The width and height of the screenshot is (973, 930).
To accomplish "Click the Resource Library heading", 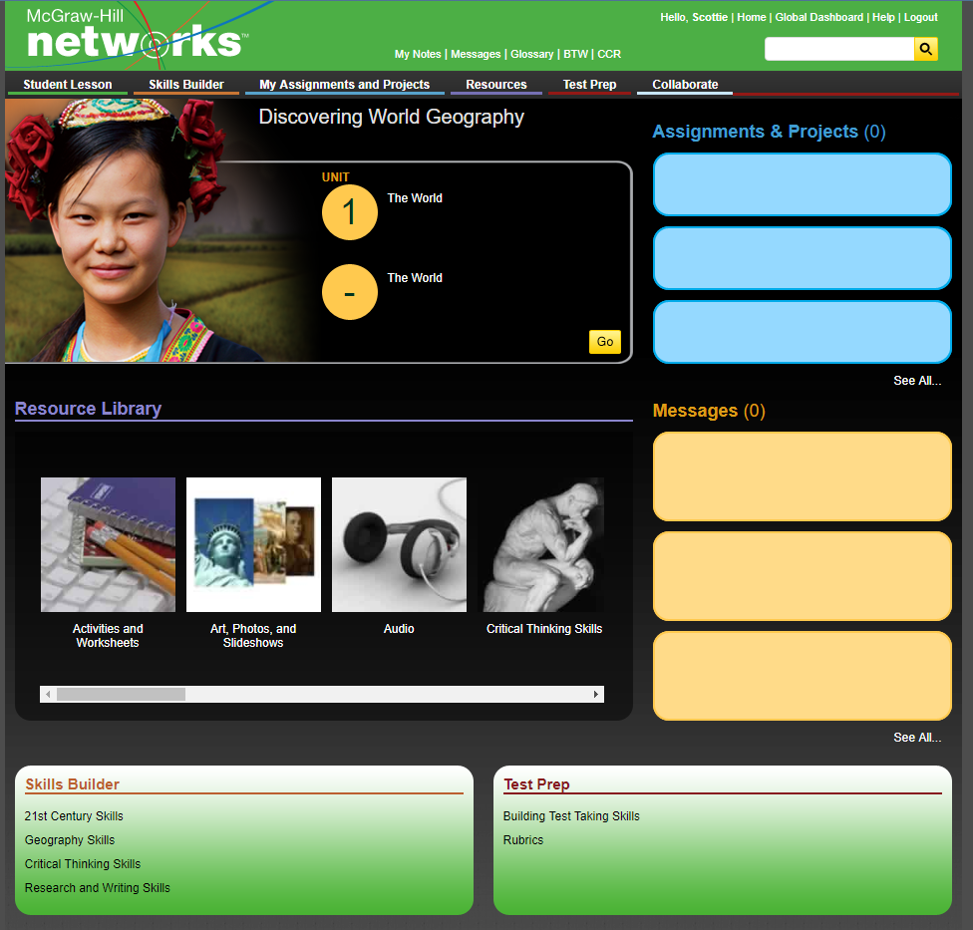I will click(x=88, y=409).
